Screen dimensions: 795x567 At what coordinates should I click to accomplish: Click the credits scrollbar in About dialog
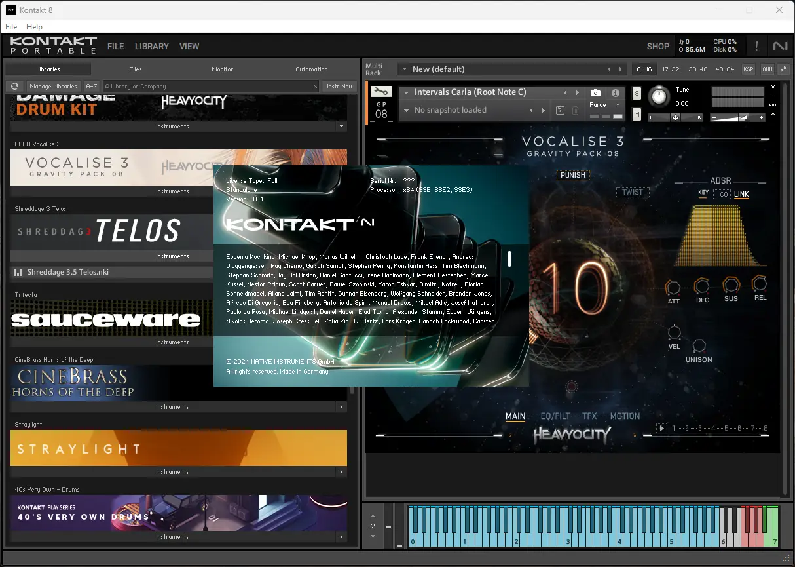(509, 259)
